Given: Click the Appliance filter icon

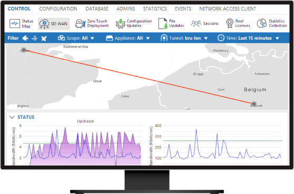Looking at the screenshot, I should (x=109, y=38).
